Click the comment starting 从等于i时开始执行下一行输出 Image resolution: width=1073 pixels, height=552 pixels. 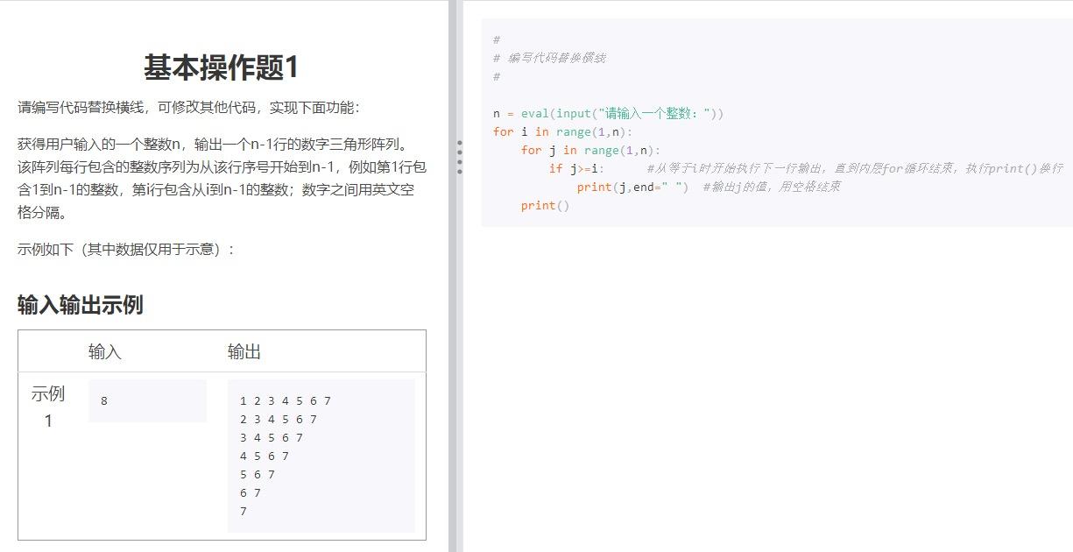[x=855, y=168]
